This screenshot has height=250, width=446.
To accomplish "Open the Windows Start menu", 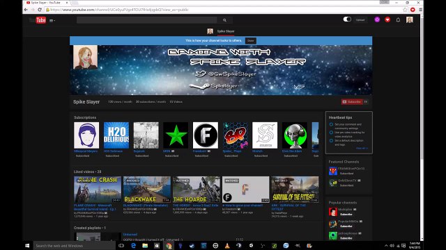I will (28, 246).
